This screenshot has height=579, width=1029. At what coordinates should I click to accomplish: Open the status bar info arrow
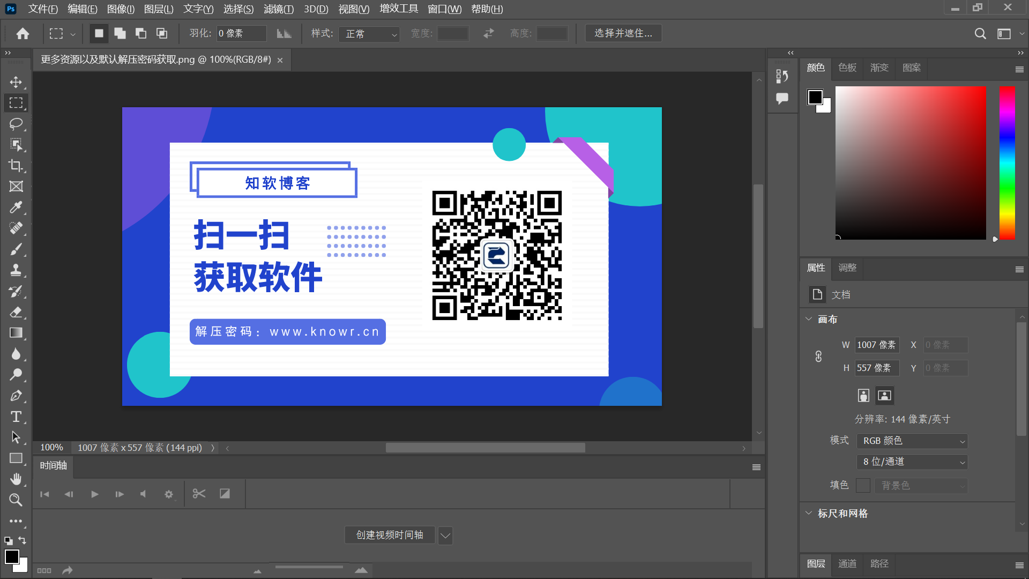213,448
